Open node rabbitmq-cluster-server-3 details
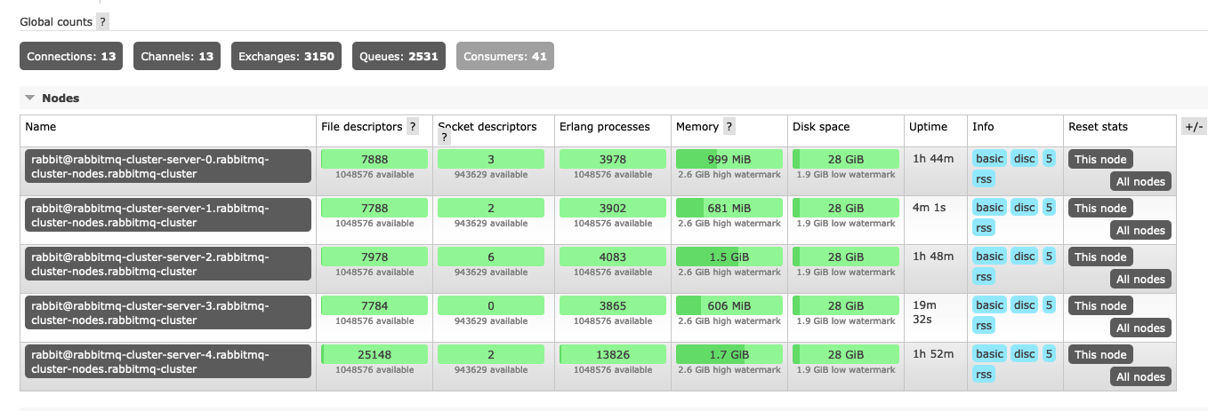Screen dimensions: 1208x411 click(168, 312)
